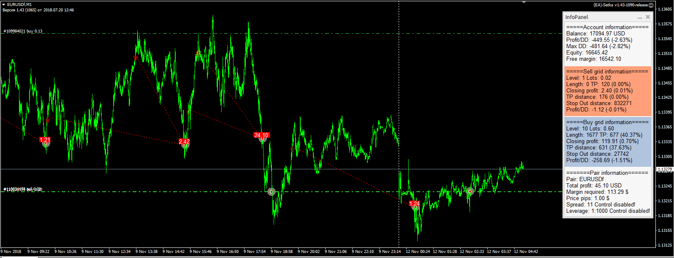Click the EA smiley face icon
Viewport: 674px width, 258px height.
click(651, 5)
